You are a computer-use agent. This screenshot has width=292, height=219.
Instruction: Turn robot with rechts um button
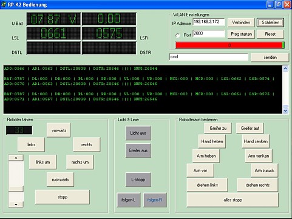(x=80, y=162)
